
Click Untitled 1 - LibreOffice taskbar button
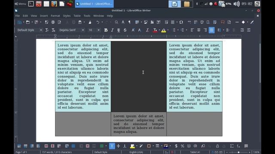[x=95, y=4]
